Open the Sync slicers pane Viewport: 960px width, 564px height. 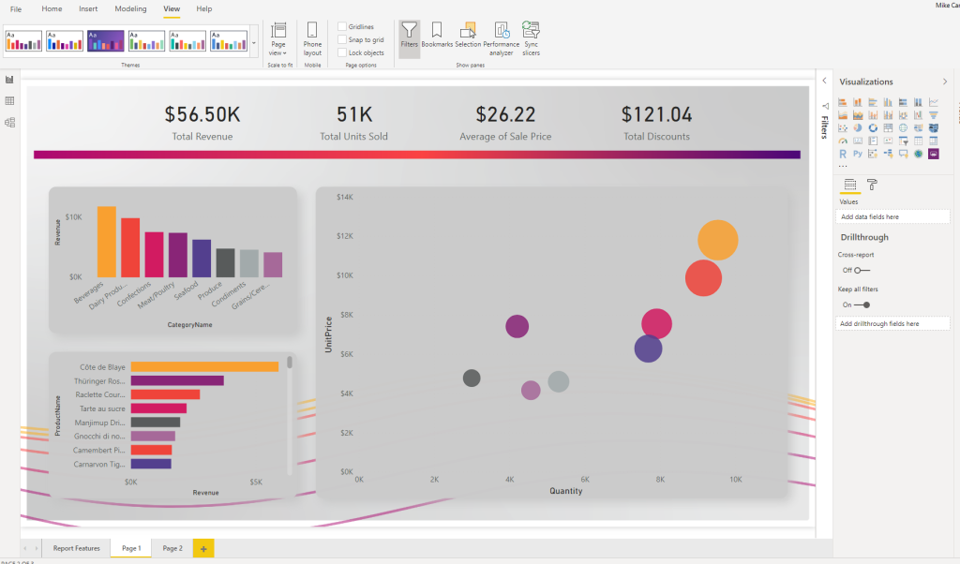tap(531, 39)
